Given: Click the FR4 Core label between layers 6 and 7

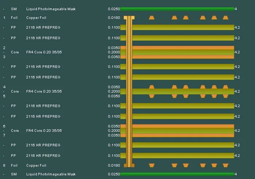Looking at the screenshot, I should [42, 131].
